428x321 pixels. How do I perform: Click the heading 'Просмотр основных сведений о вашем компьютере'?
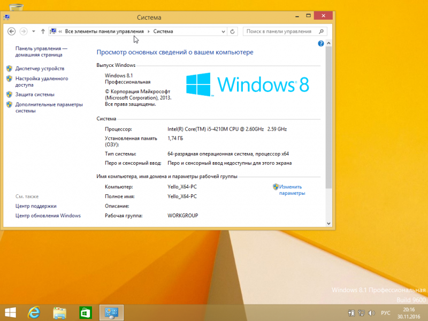pyautogui.click(x=175, y=52)
